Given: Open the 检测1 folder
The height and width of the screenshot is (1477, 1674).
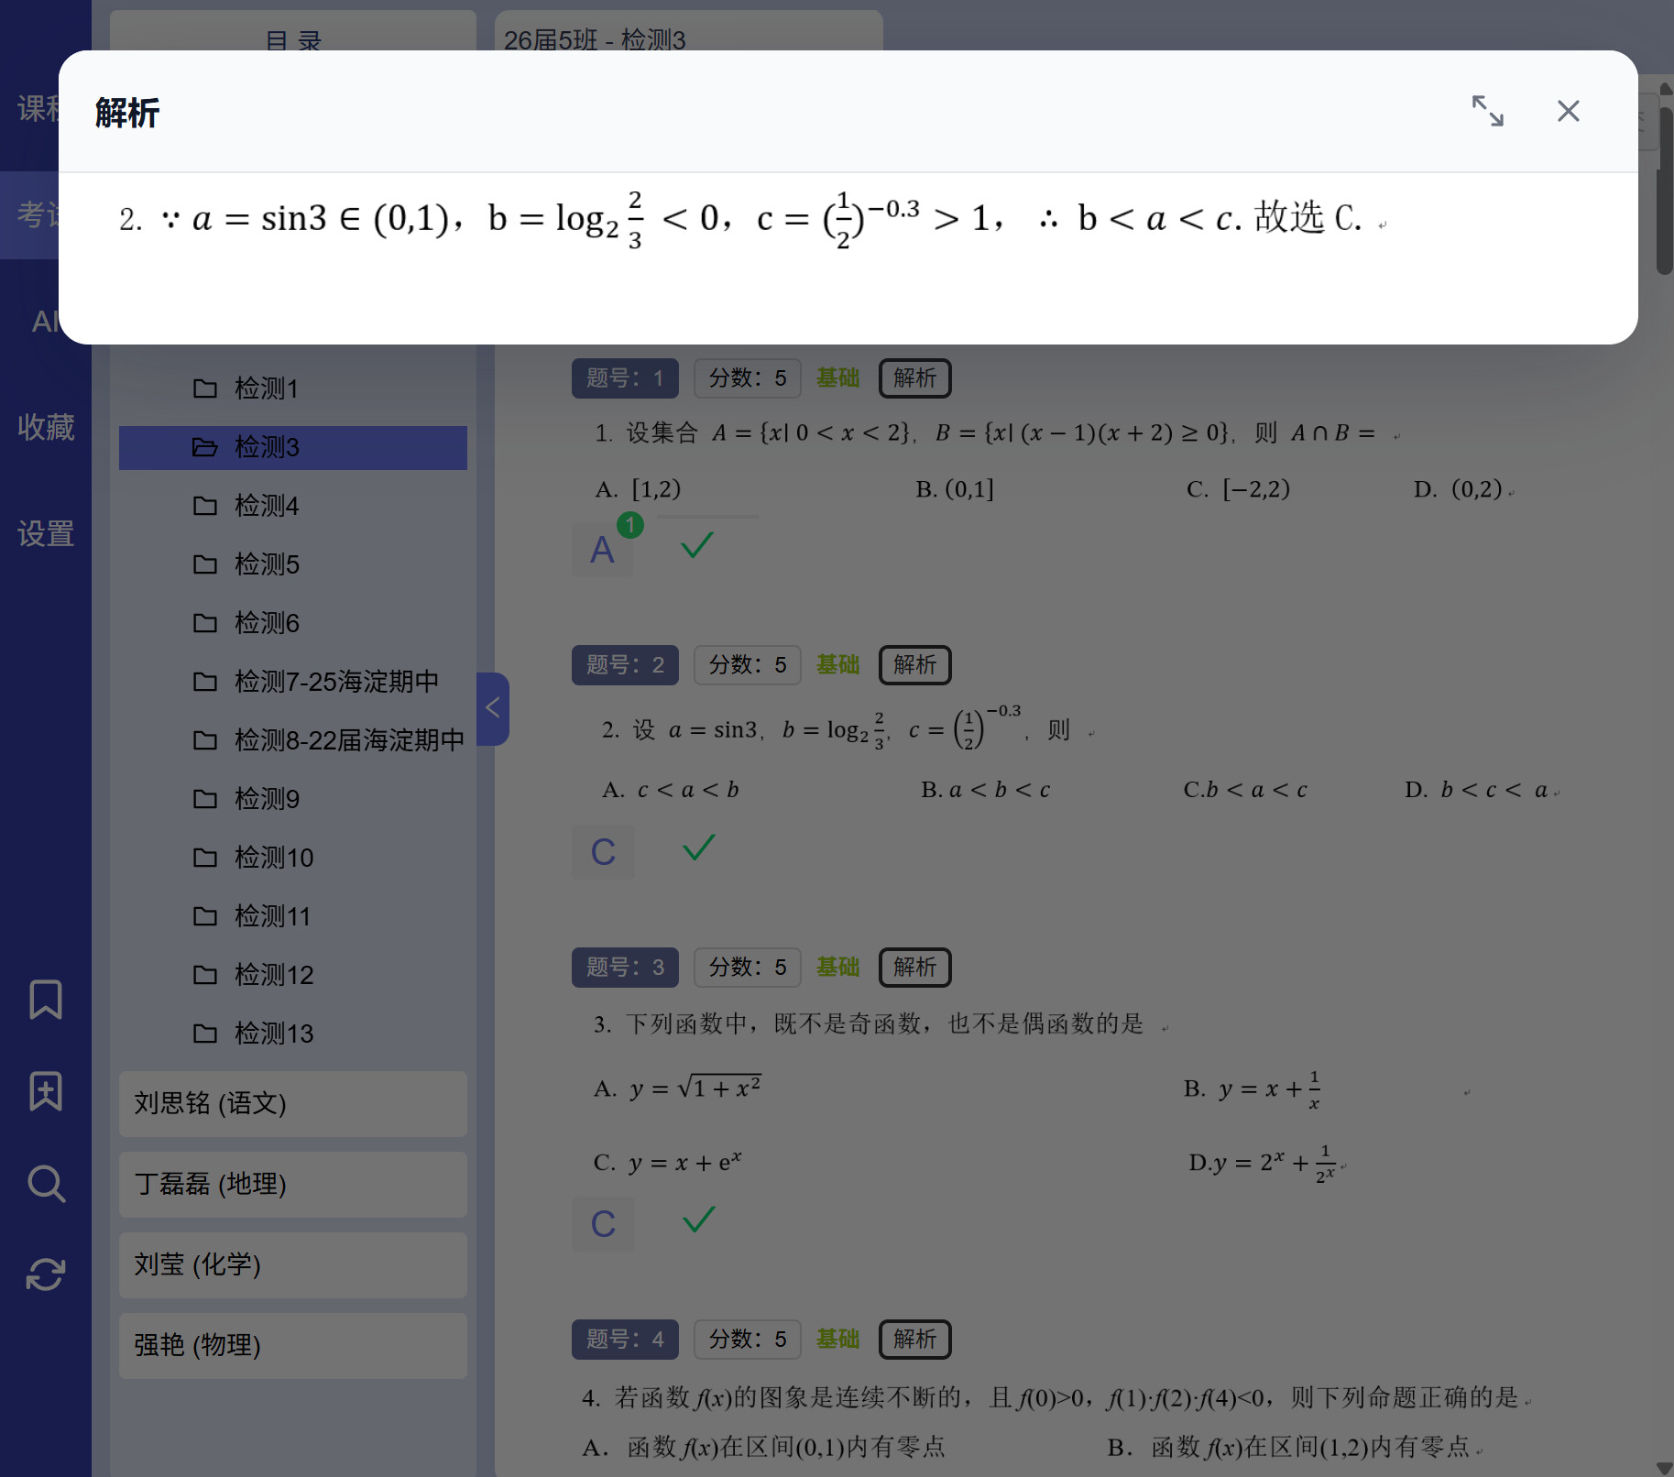Looking at the screenshot, I should pos(266,388).
